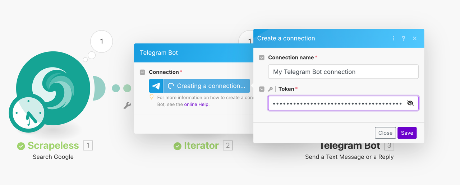This screenshot has width=460, height=185.
Task: Open the Scrapeless module circle
Action: (53, 88)
